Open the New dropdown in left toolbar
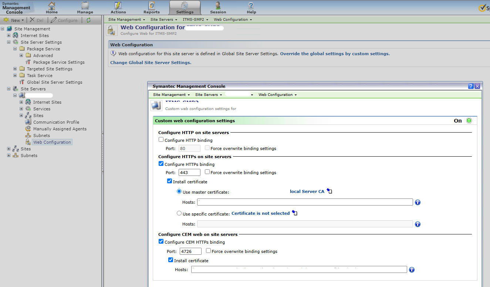The height and width of the screenshot is (287, 490). pyautogui.click(x=14, y=20)
